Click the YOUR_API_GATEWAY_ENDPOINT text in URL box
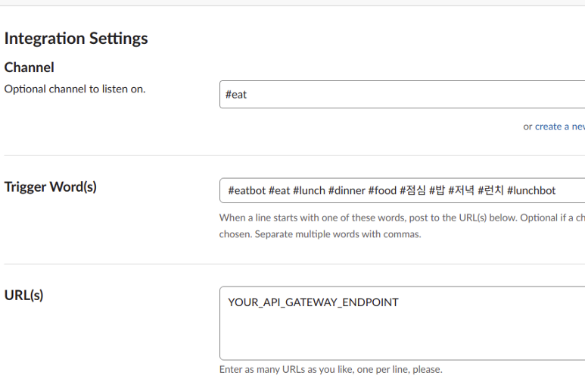Image resolution: width=585 pixels, height=385 pixels. (x=313, y=302)
